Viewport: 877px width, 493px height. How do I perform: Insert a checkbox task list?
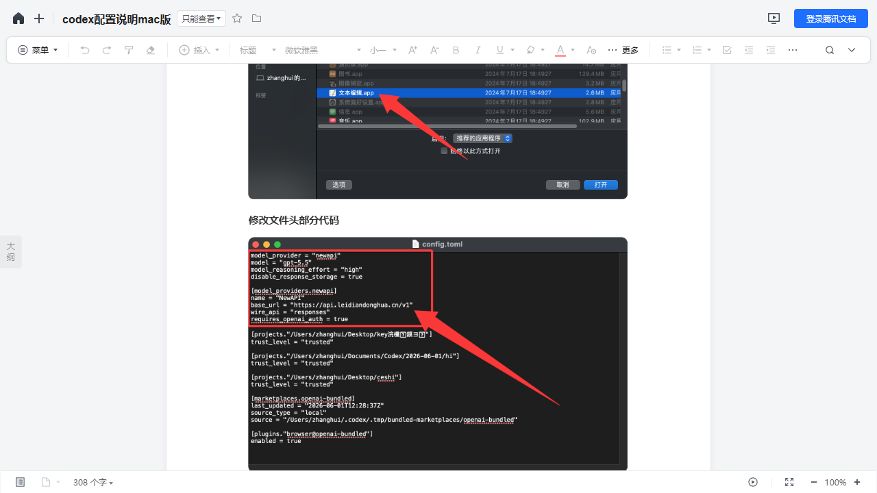coord(727,50)
